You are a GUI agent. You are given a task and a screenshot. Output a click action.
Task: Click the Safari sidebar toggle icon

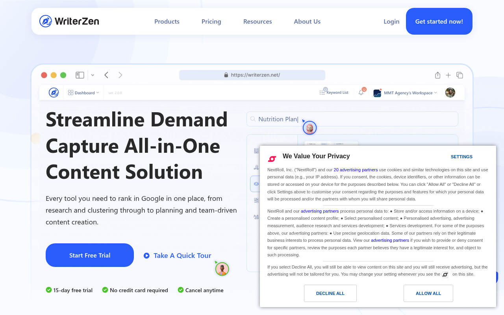pyautogui.click(x=80, y=75)
